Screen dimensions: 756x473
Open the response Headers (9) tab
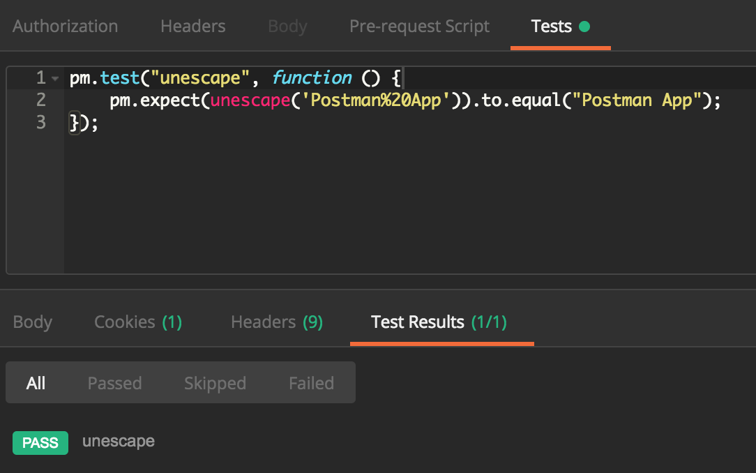point(275,322)
